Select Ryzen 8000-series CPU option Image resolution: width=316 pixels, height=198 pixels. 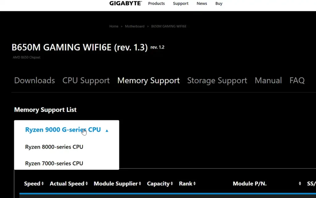54,147
